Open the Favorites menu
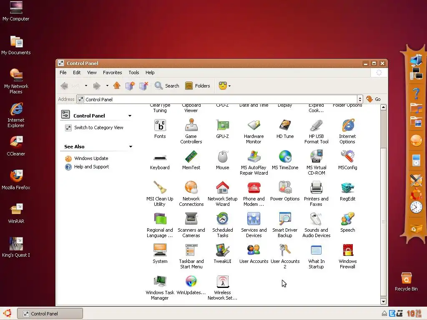Screen dimensions: 427x320 point(112,72)
